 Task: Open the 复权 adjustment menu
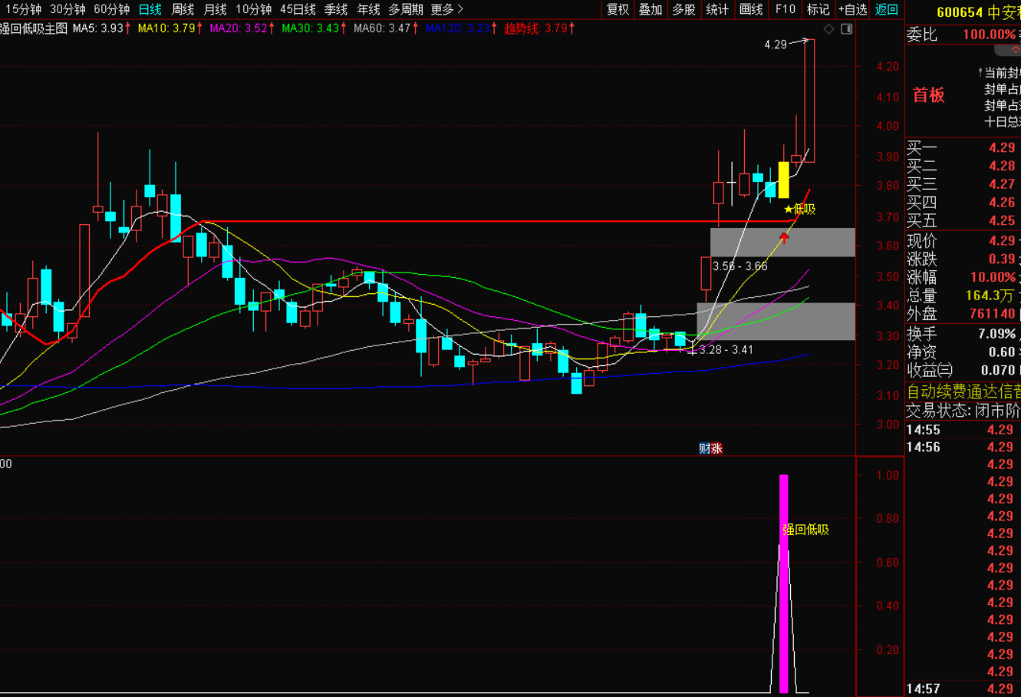click(618, 9)
